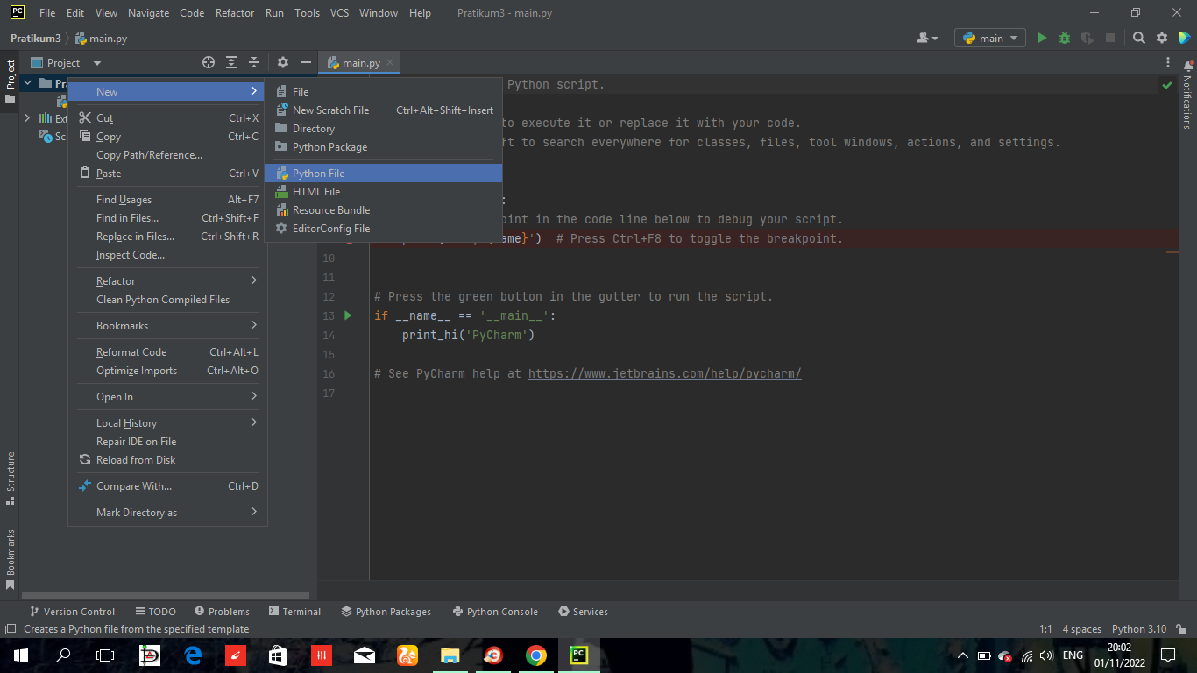
Task: Collapse the Pratikum3 project tree node
Action: point(28,83)
